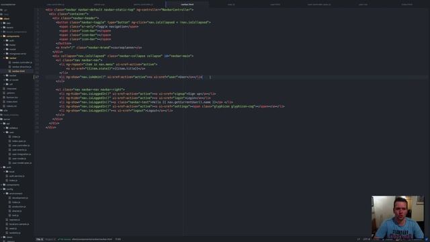
Task: Click the webcam video thumbnail
Action: pos(398,217)
